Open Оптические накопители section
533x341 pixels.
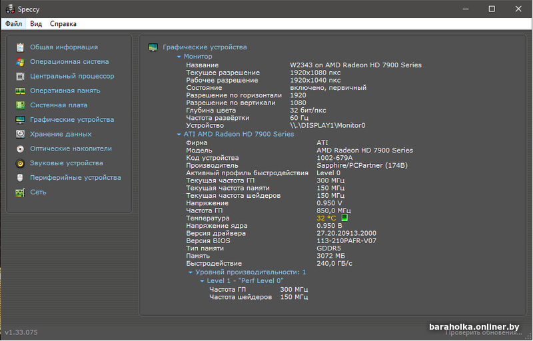pyautogui.click(x=71, y=149)
